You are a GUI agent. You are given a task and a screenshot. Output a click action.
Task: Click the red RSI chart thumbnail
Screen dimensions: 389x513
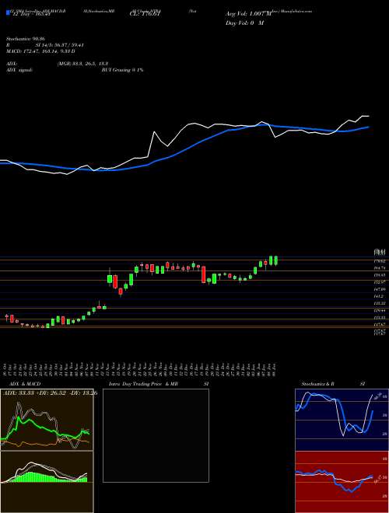[342, 482]
